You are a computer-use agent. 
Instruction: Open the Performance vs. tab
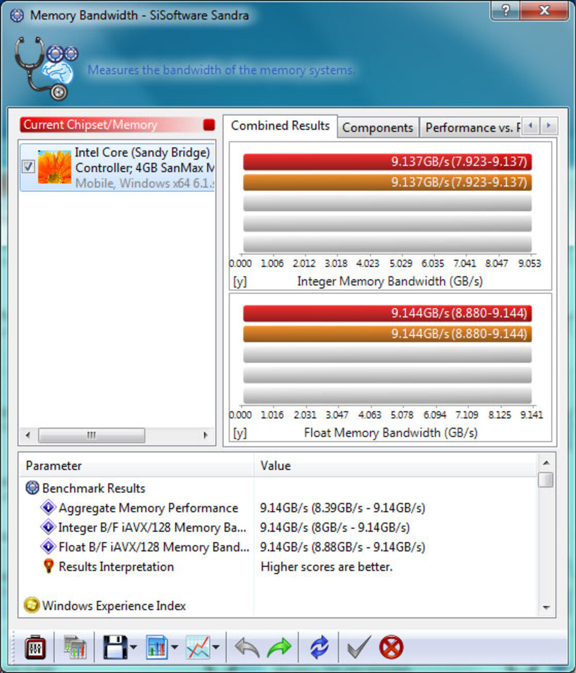point(470,127)
